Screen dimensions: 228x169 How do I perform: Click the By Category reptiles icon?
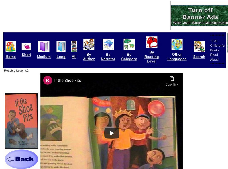coord(129,44)
